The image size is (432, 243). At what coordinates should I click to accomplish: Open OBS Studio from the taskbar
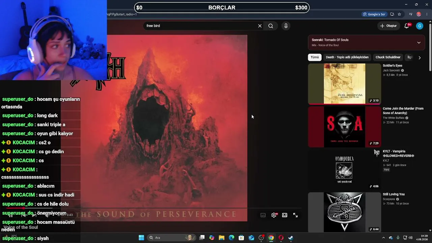(261, 238)
